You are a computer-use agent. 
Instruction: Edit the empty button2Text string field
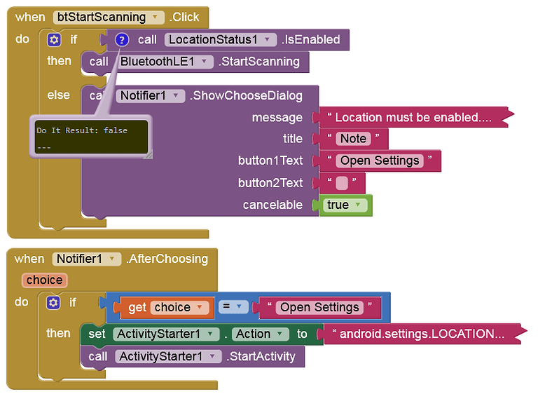342,183
